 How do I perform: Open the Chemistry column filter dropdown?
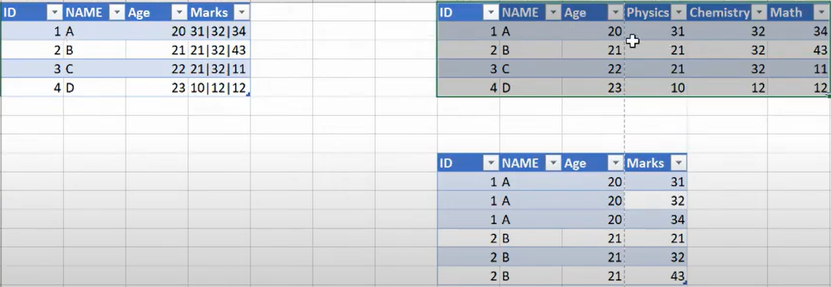click(759, 13)
